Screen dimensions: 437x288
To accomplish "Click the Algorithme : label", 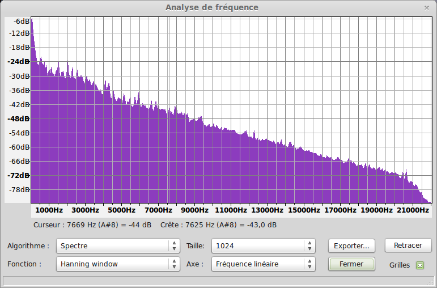I will (28, 246).
